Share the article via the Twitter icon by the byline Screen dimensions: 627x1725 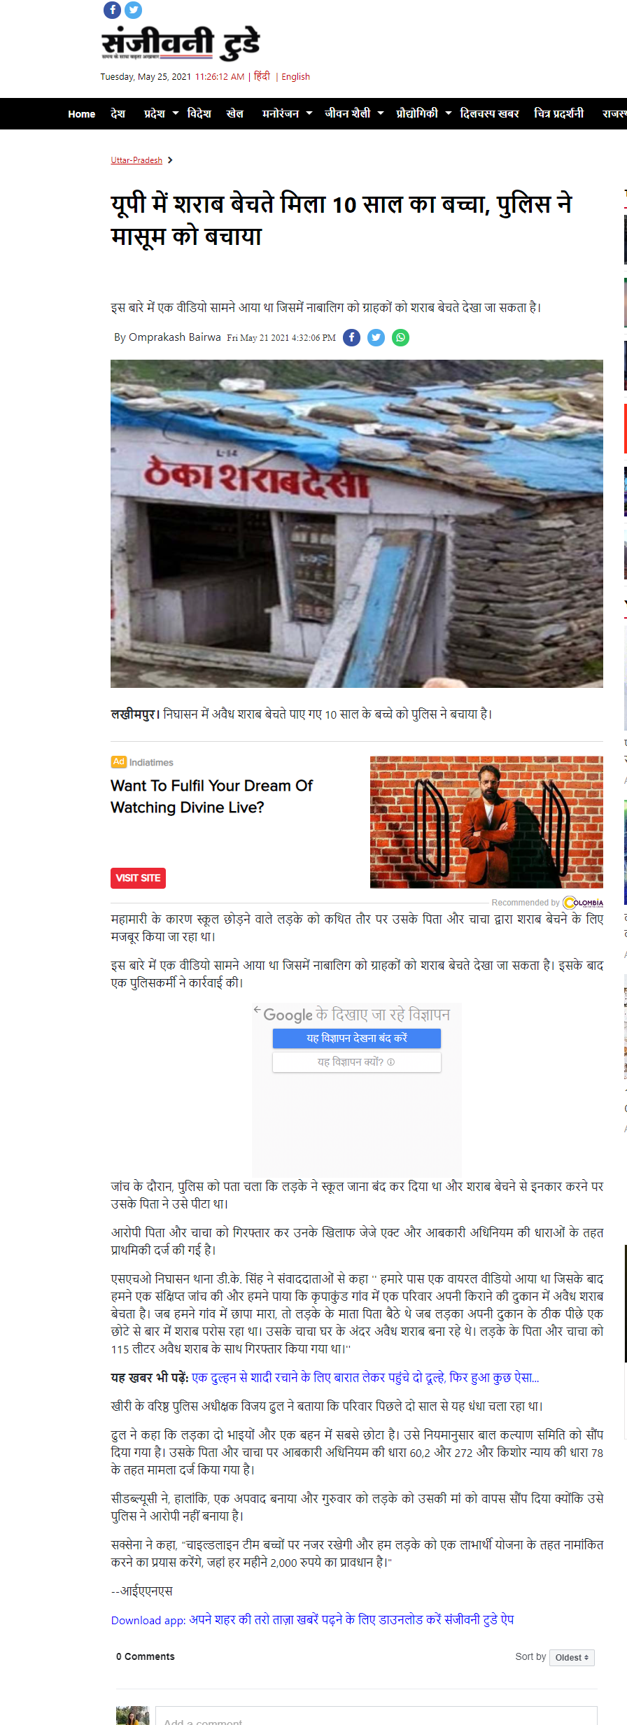[x=376, y=338]
